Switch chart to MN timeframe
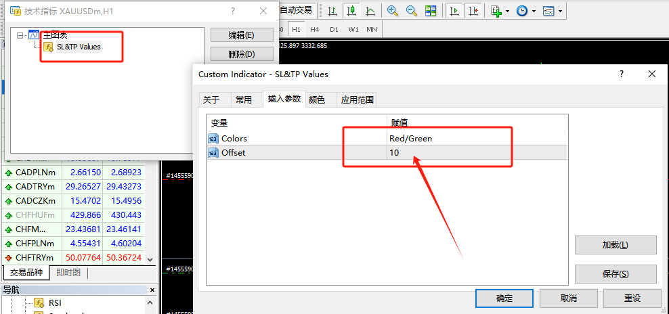This screenshot has width=669, height=314. pos(372,29)
